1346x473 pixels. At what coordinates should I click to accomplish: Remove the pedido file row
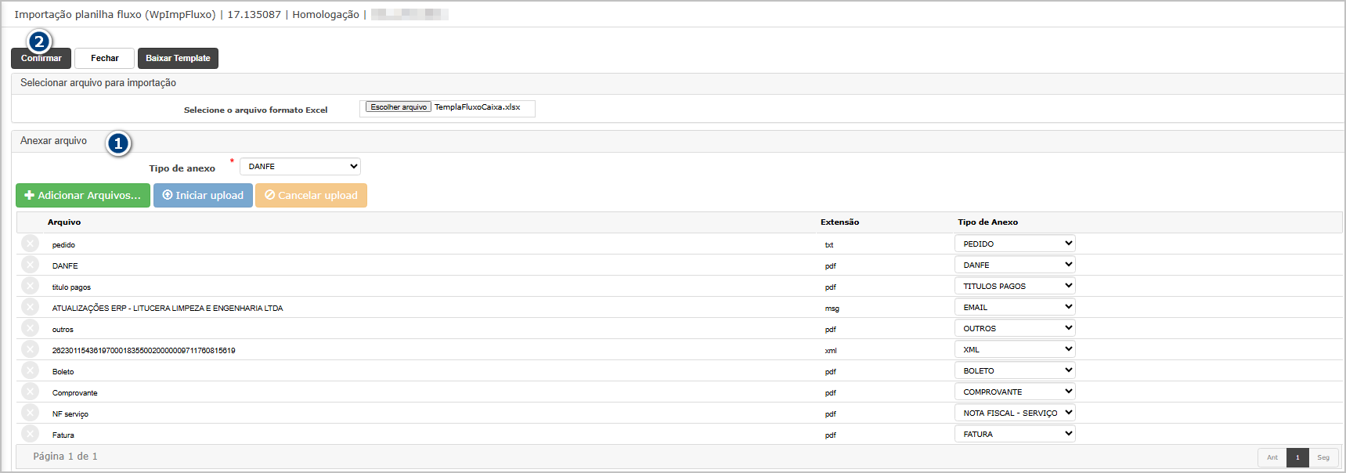30,244
